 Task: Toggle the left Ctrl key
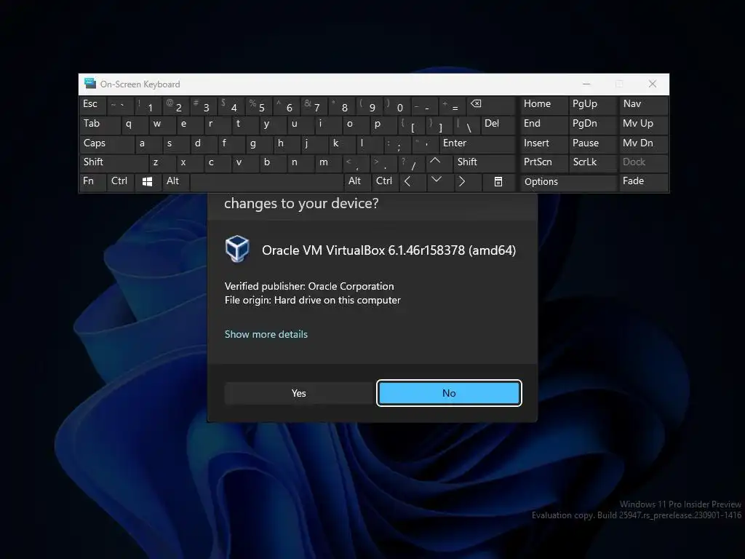pyautogui.click(x=120, y=181)
